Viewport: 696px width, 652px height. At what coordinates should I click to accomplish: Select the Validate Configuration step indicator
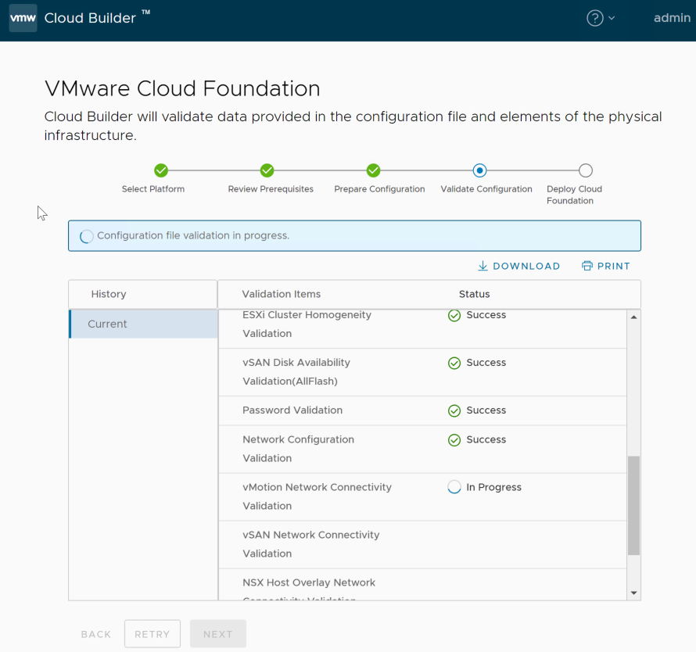(479, 170)
